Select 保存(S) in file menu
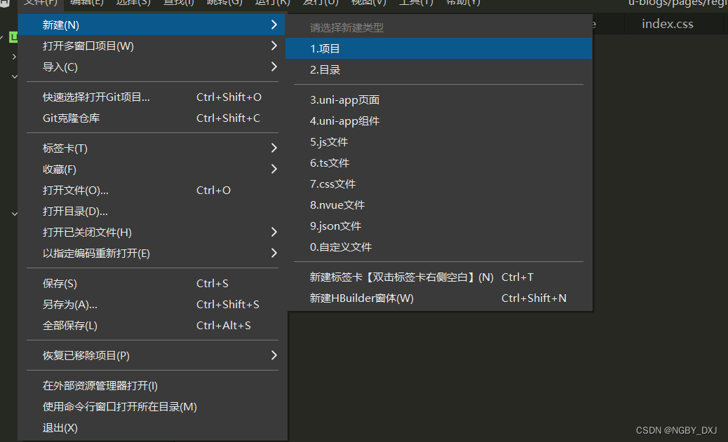 pos(151,283)
